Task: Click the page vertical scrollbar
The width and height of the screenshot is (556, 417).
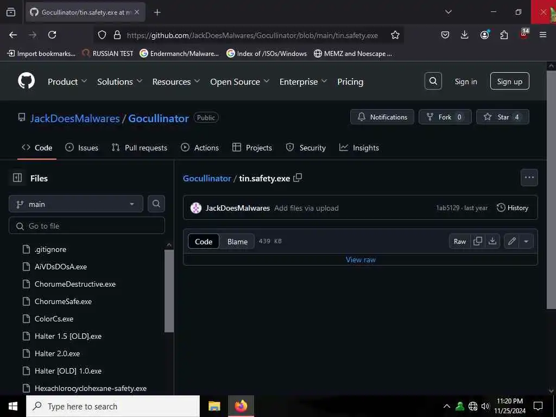Action: (x=551, y=189)
